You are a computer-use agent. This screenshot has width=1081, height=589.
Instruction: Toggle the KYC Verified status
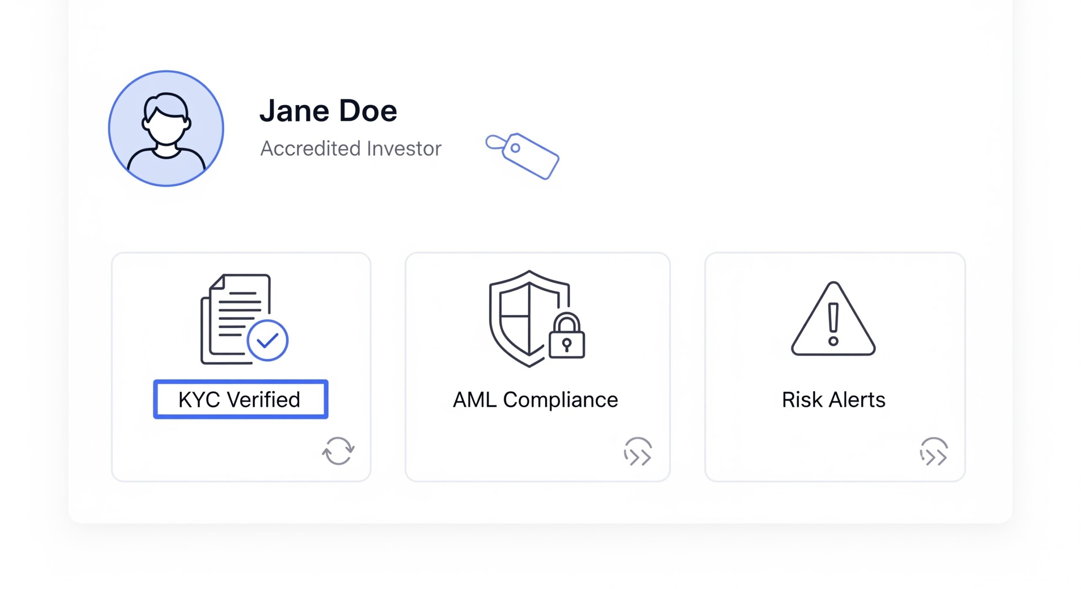[241, 399]
